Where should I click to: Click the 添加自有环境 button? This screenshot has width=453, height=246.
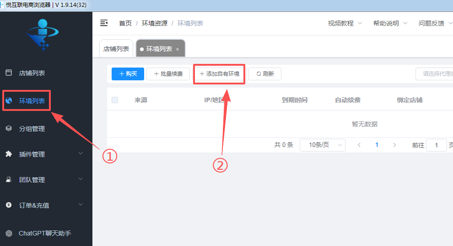click(219, 74)
